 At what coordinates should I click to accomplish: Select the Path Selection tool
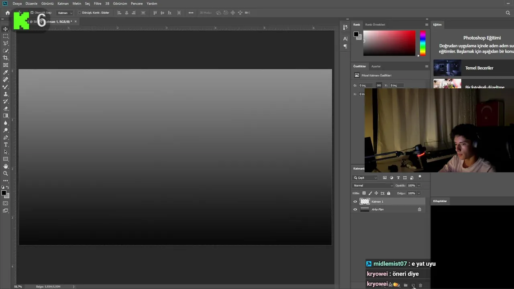[6, 152]
